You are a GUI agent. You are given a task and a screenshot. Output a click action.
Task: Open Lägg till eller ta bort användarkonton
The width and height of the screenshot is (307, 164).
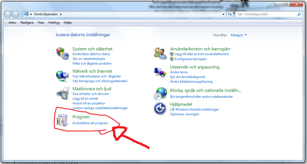click(x=202, y=54)
